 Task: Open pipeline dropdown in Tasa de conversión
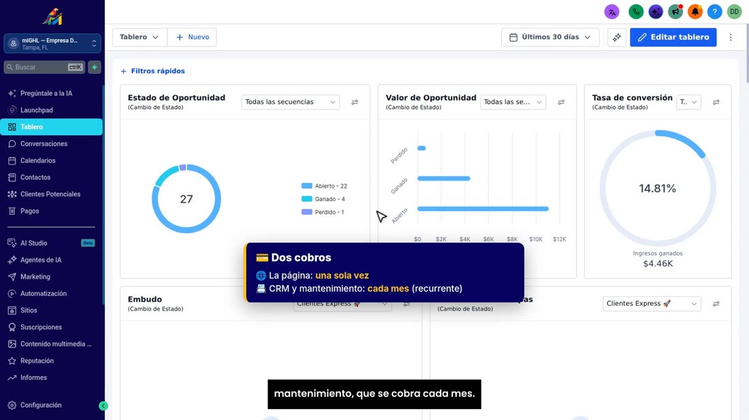point(688,102)
